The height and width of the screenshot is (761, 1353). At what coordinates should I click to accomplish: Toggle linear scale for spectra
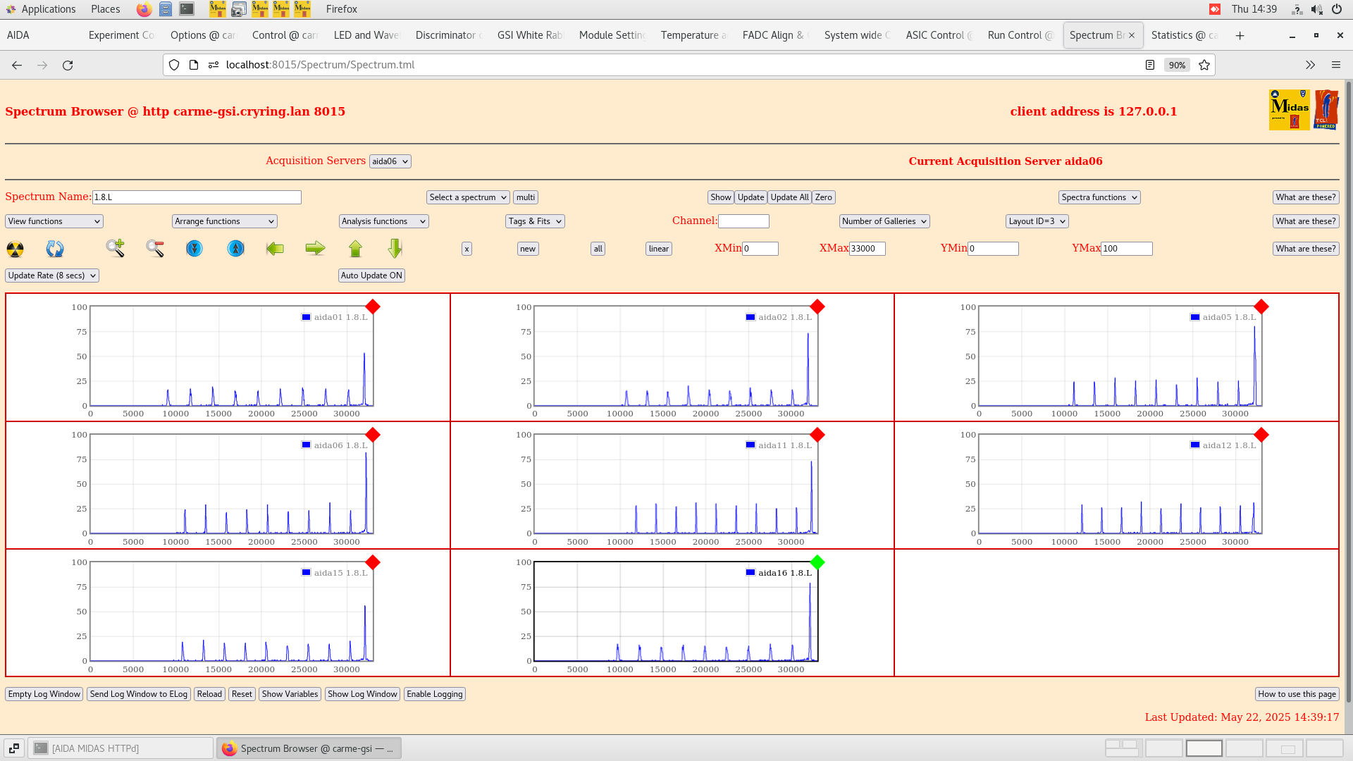point(657,249)
